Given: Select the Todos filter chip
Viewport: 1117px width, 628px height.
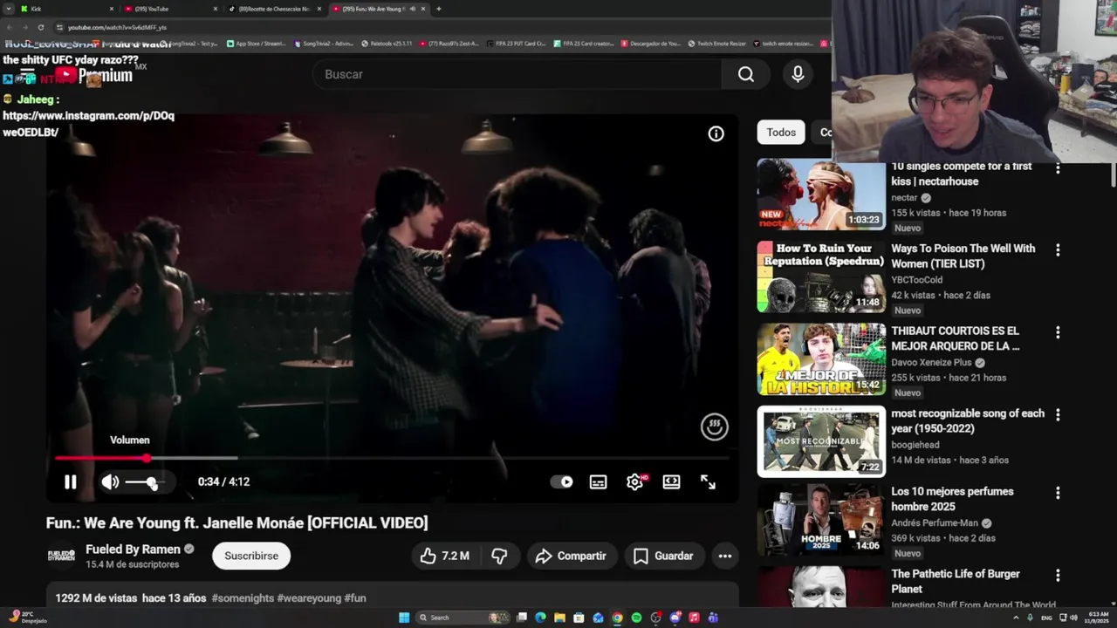Looking at the screenshot, I should pos(781,133).
